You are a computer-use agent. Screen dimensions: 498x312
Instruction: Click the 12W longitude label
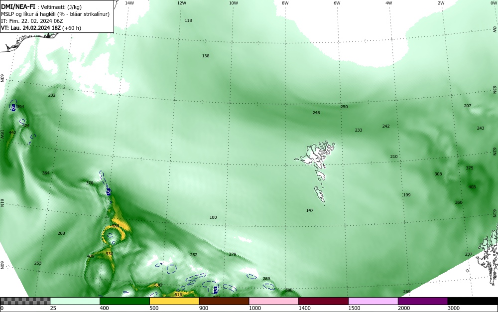point(181,3)
